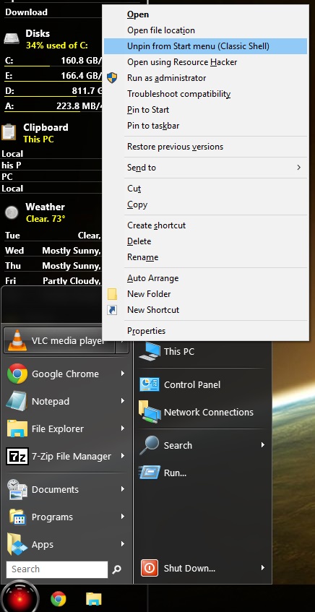Click the red HAL start button

tap(20, 598)
